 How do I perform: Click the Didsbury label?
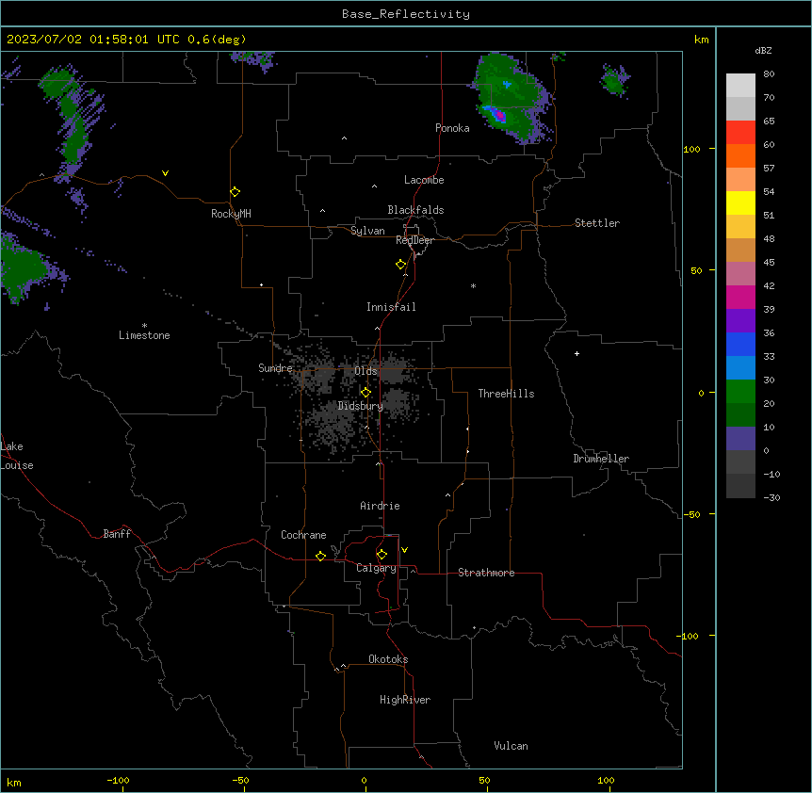[x=361, y=406]
